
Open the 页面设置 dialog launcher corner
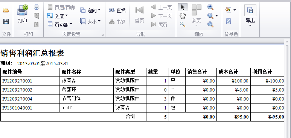(103, 34)
